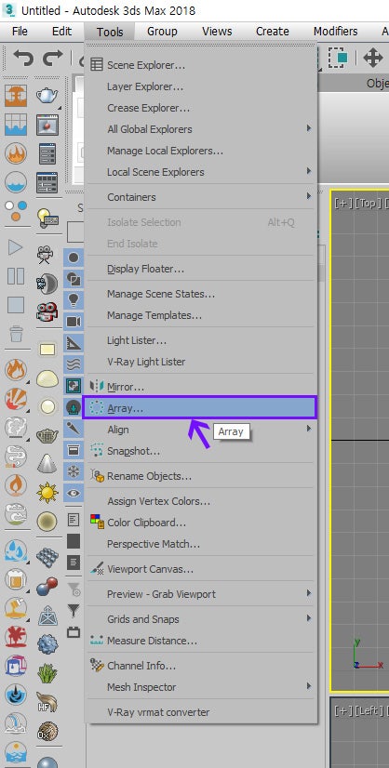Expand the Local Scene Explorers submenu

click(x=201, y=172)
